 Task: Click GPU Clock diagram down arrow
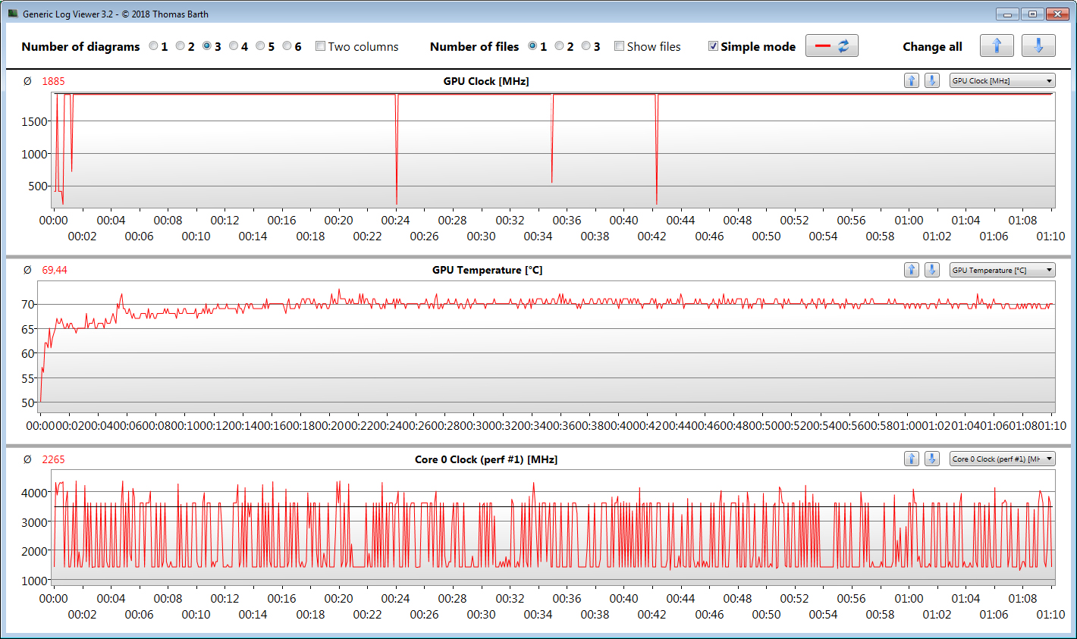point(932,80)
